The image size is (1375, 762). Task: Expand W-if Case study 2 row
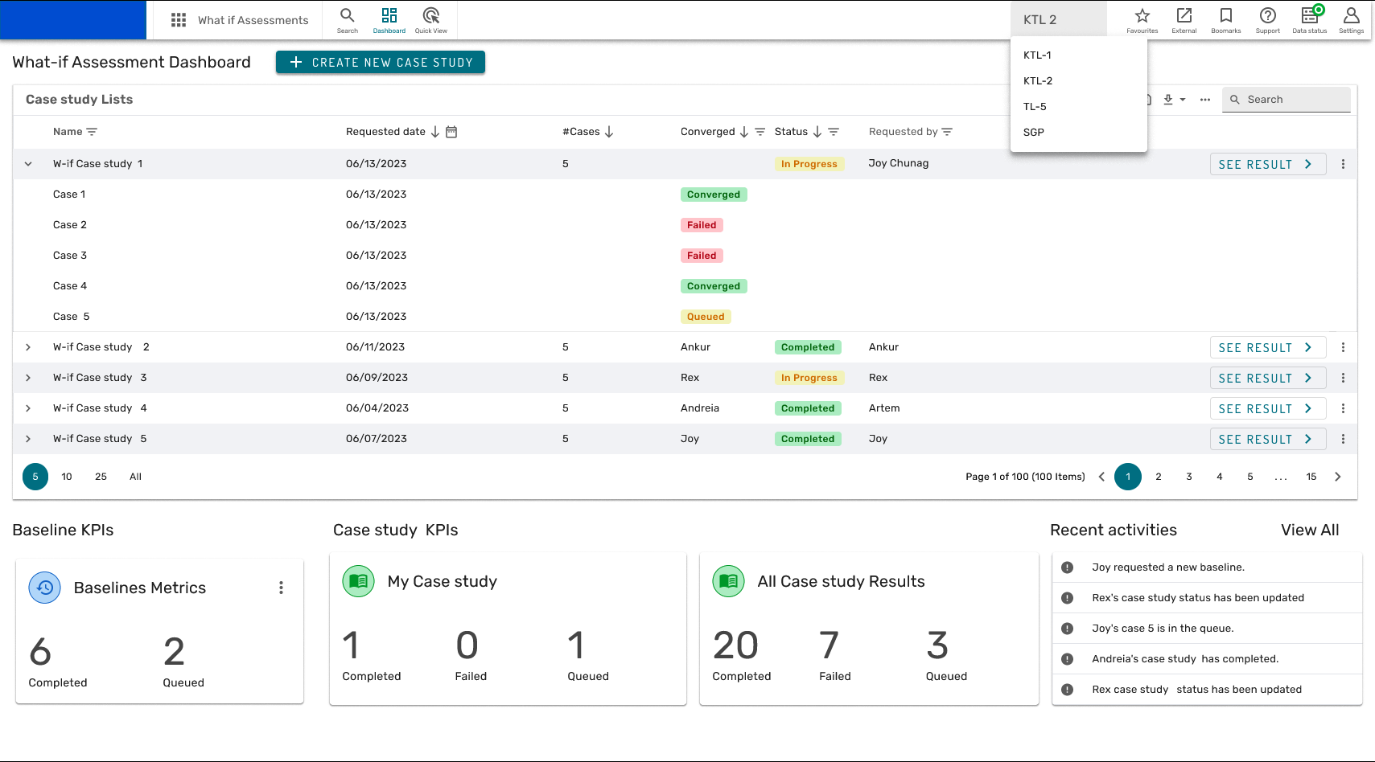(28, 347)
